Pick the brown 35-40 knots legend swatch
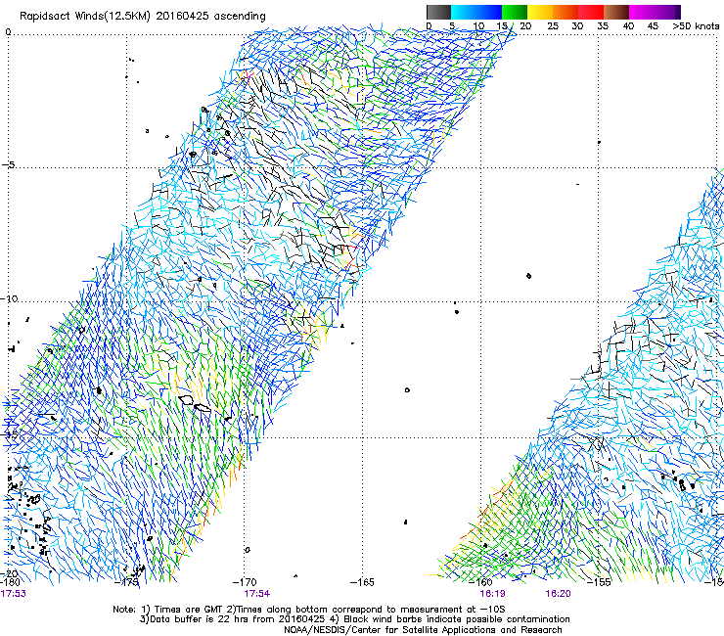 [x=616, y=12]
